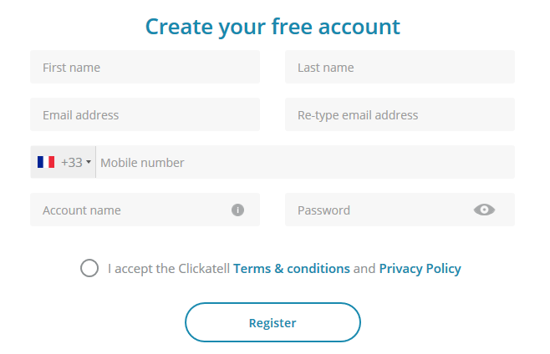The image size is (550, 354).
Task: Focus the First name field
Action: [x=145, y=67]
